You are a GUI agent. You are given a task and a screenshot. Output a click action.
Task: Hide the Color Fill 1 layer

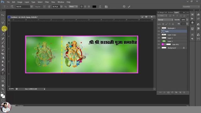tap(159, 44)
